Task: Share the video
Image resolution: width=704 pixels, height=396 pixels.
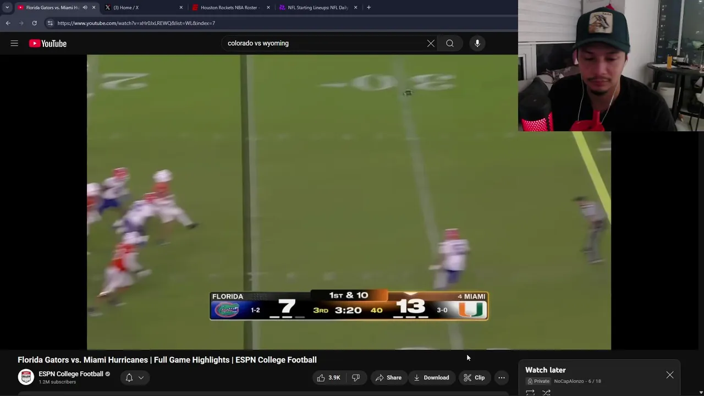Action: [388, 378]
